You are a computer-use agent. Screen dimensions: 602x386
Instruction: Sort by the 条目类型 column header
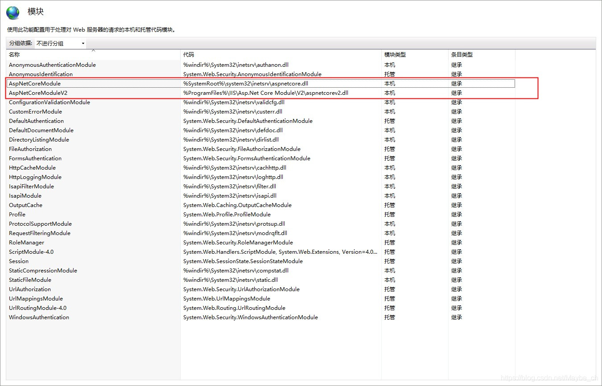pyautogui.click(x=482, y=54)
